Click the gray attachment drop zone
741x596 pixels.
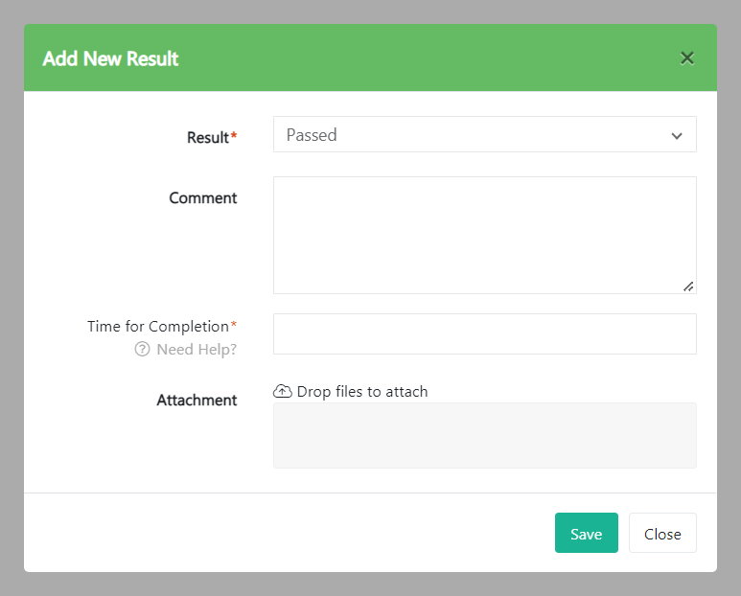484,435
